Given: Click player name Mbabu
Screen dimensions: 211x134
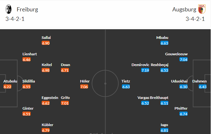Looking at the screenshot, I should click(x=162, y=38).
